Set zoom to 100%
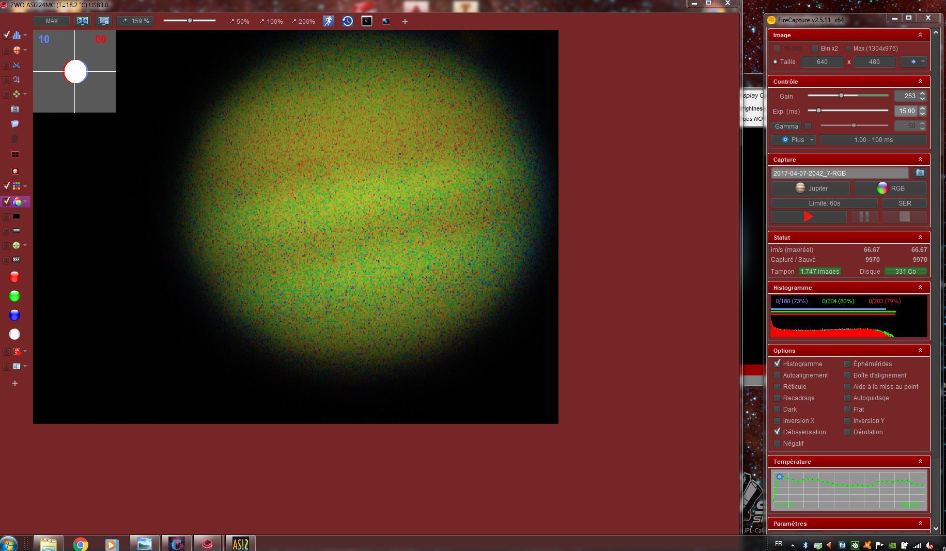The image size is (946, 551). [272, 22]
